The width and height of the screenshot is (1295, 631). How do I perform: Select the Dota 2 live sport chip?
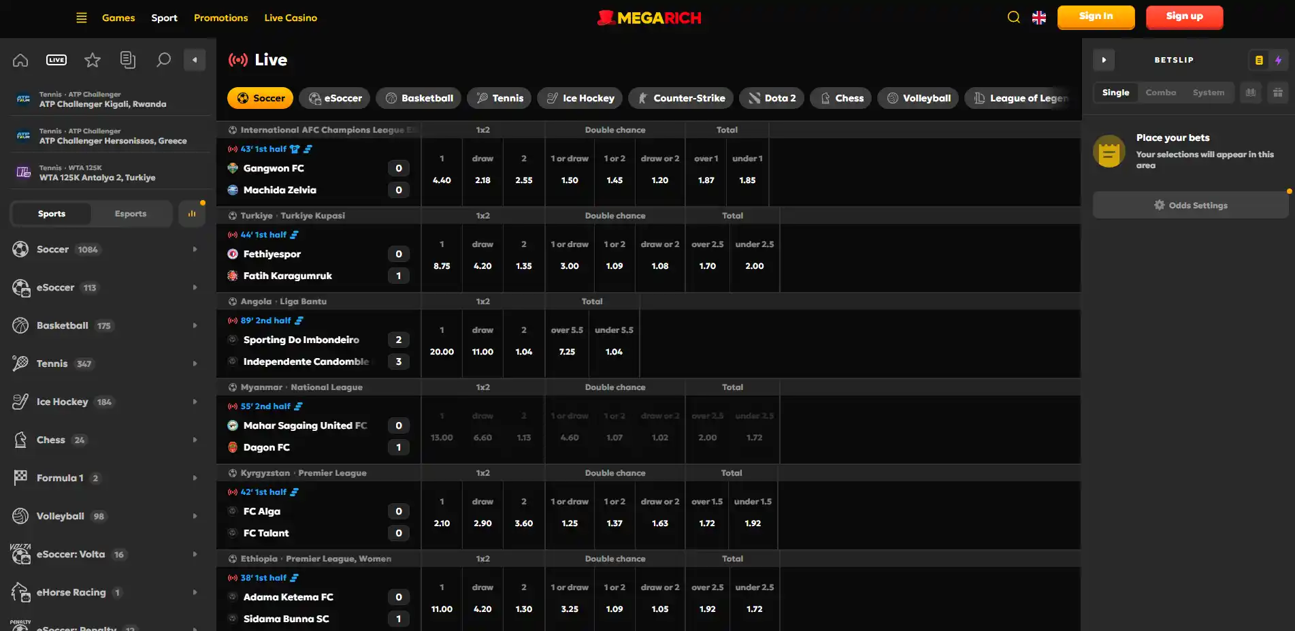tap(772, 98)
